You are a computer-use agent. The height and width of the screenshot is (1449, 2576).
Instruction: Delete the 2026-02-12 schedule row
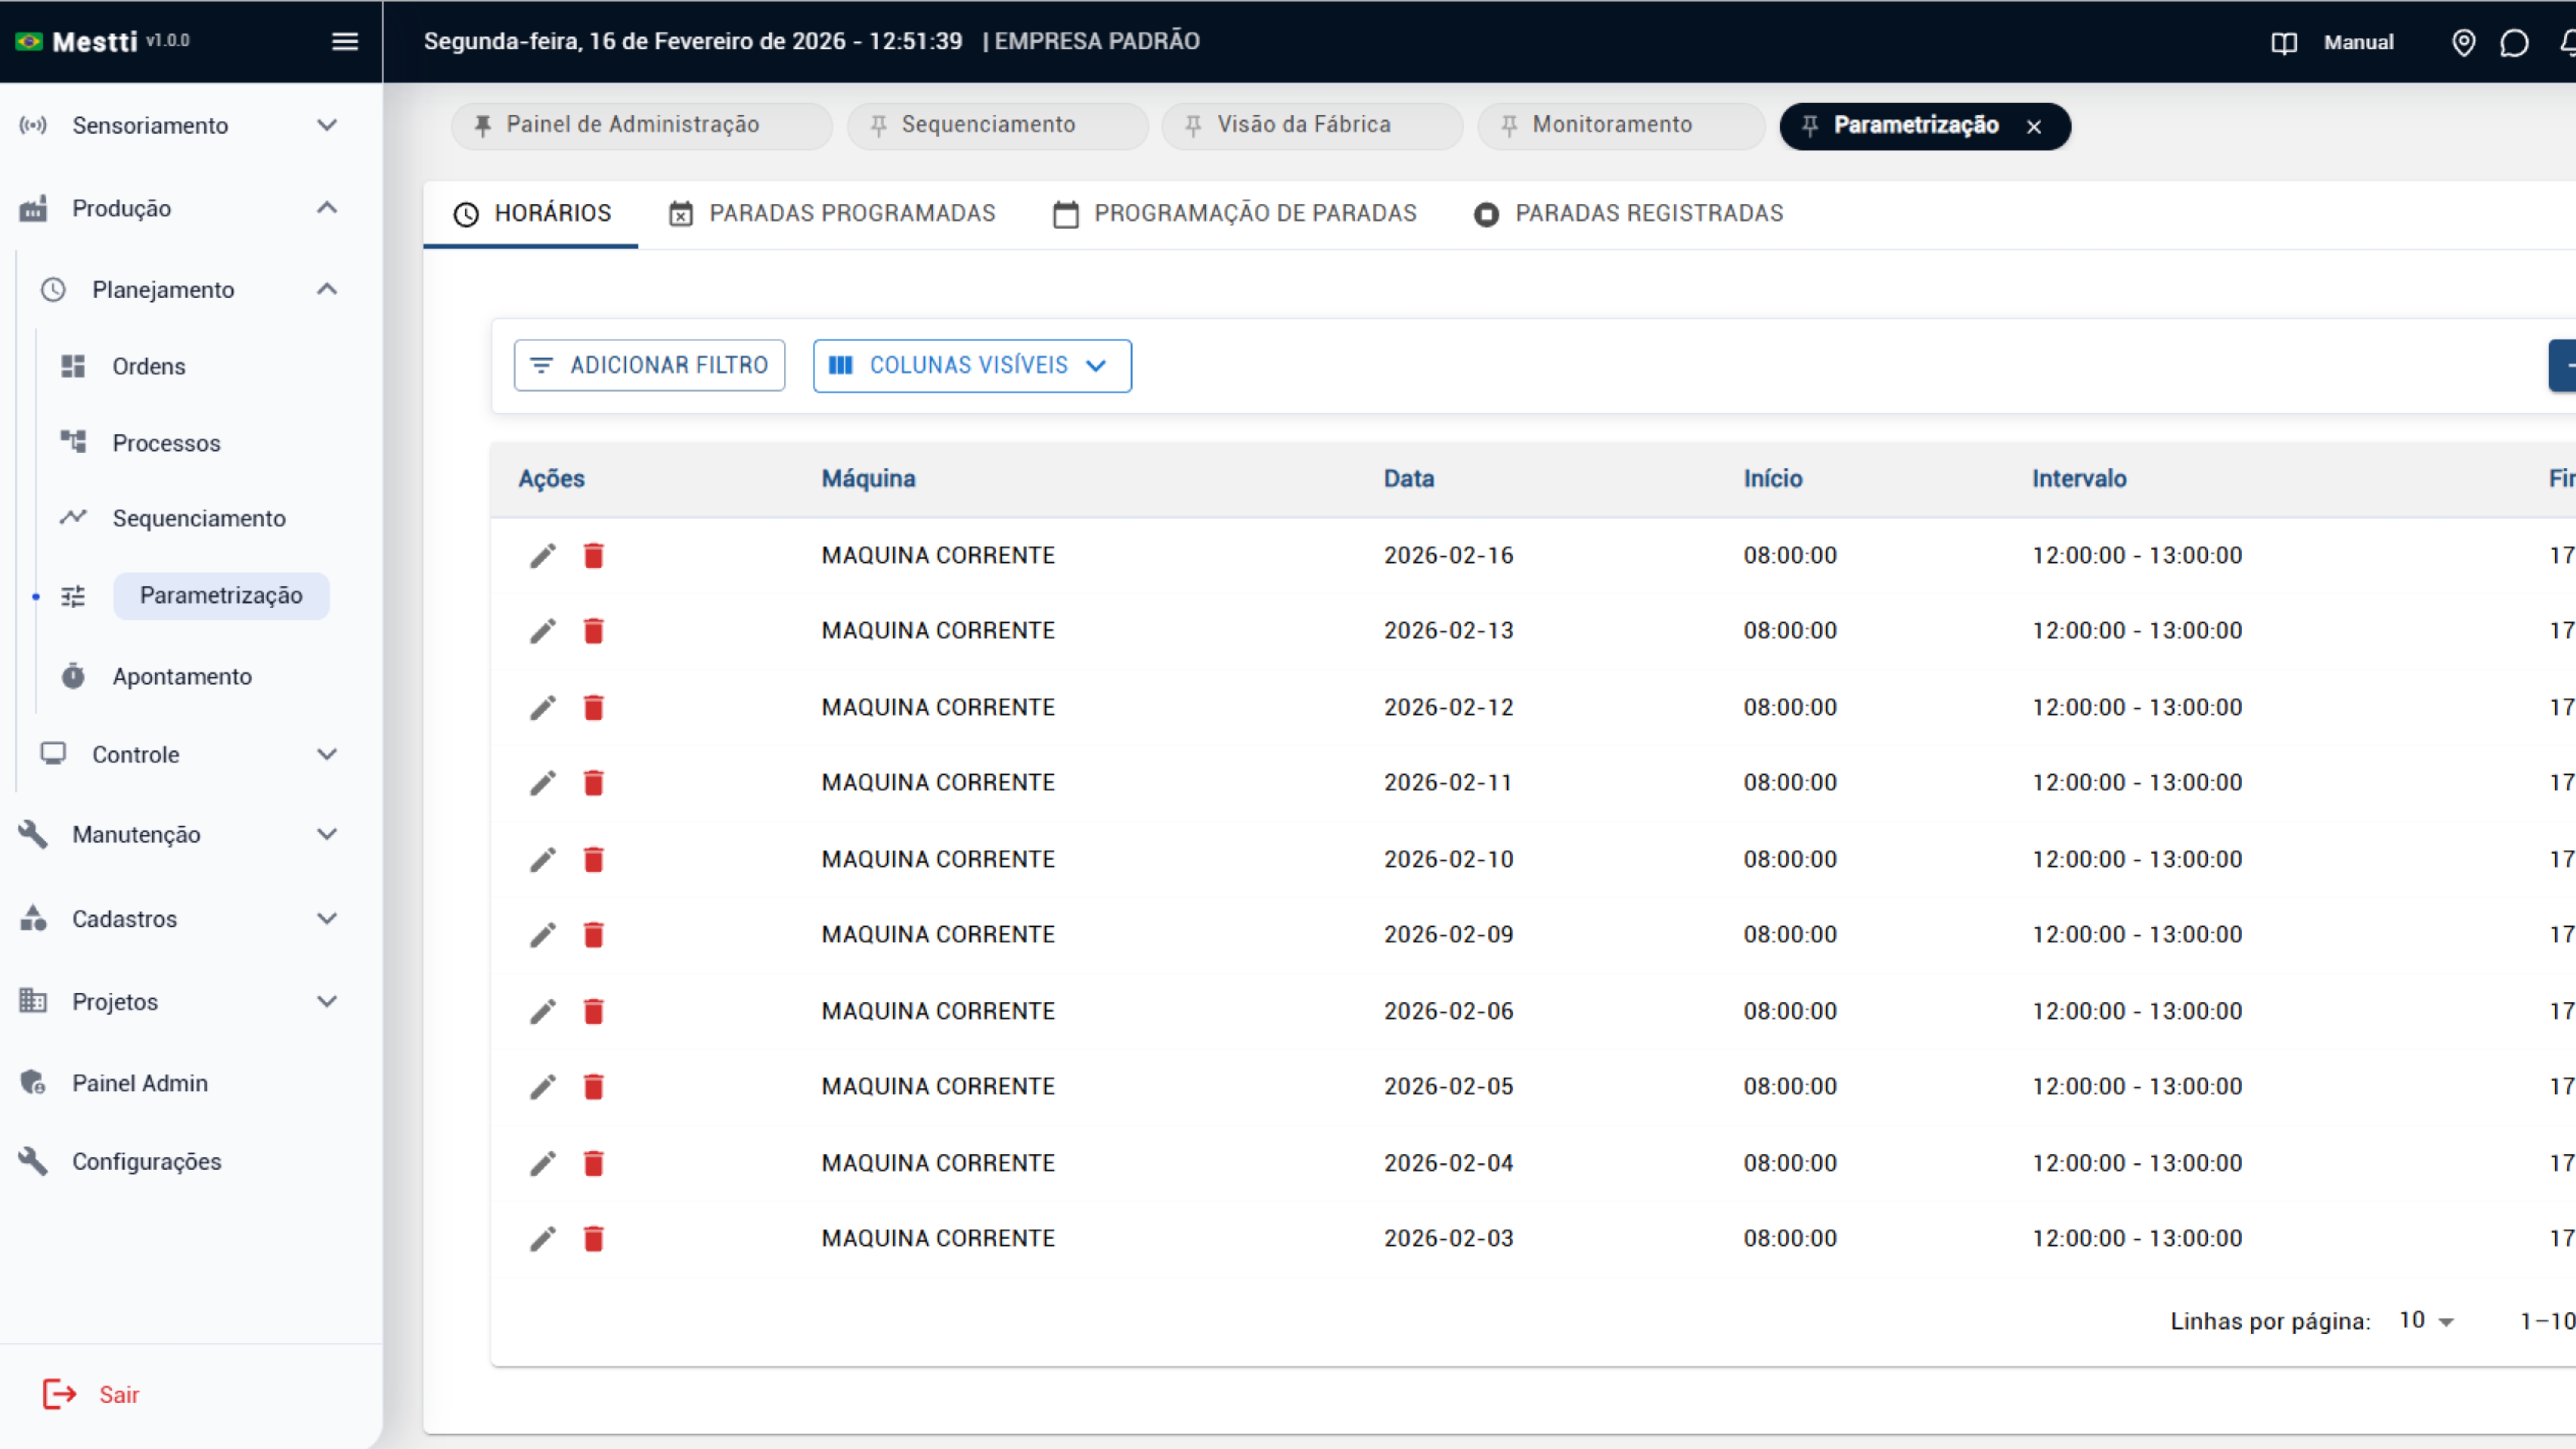coord(594,708)
